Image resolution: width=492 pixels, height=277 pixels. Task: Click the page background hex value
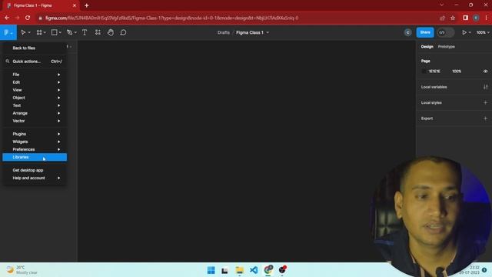434,72
